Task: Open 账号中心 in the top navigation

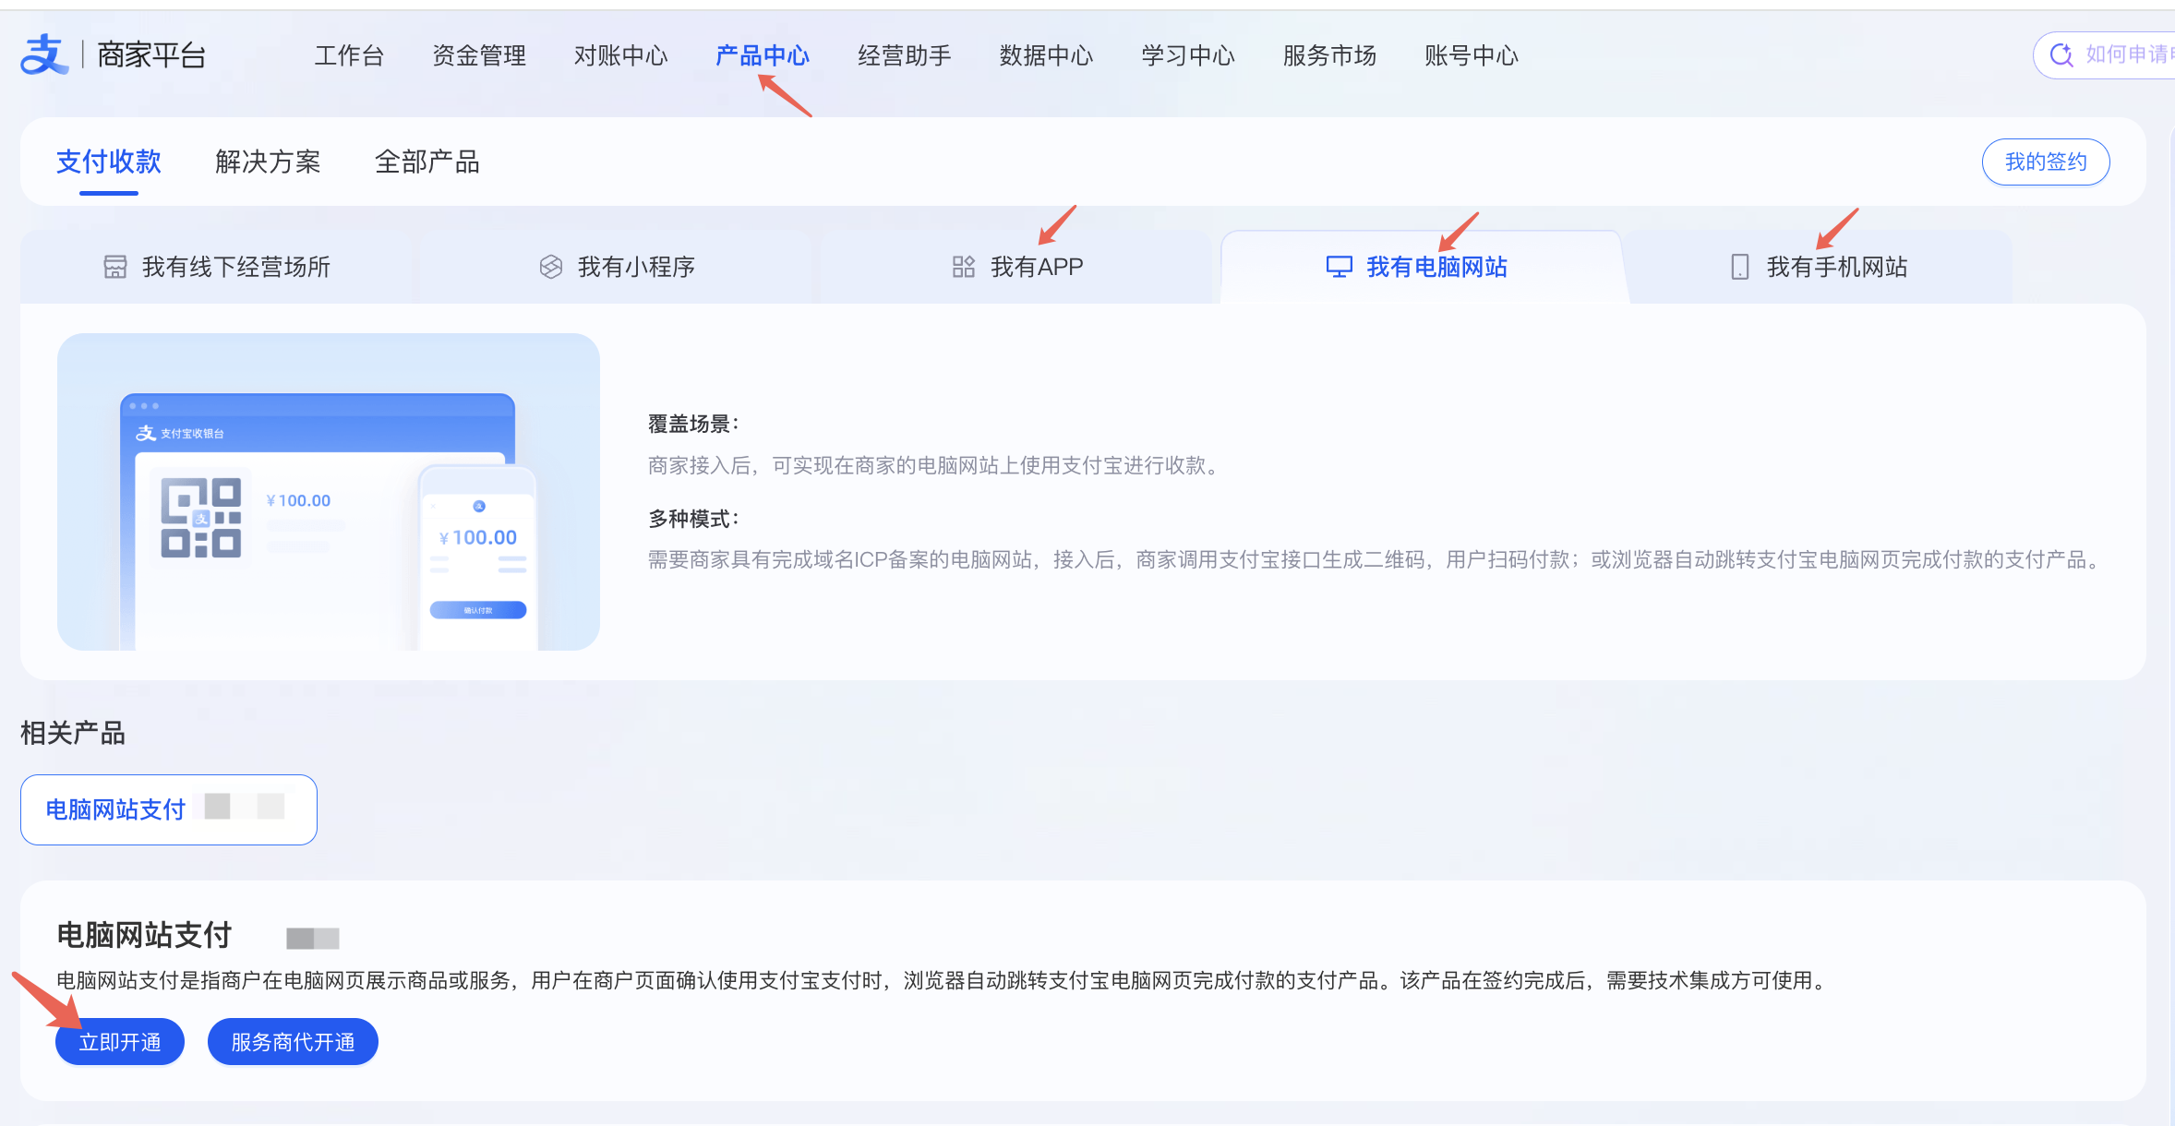Action: (x=1472, y=55)
